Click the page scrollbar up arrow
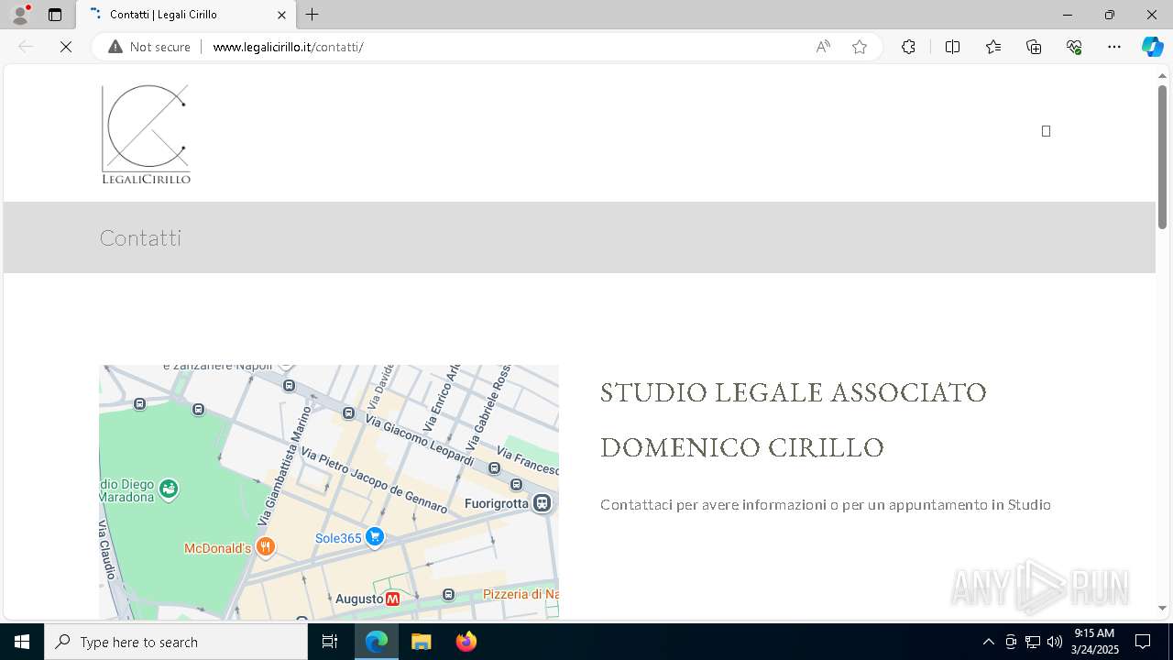Screen dimensions: 1173x660 (x=1162, y=75)
